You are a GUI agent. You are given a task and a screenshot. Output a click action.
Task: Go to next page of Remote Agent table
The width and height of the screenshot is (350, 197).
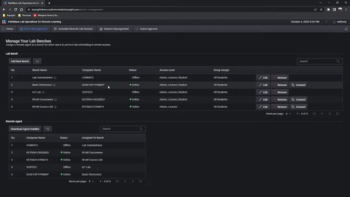132,181
